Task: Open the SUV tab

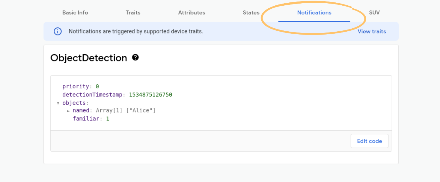Action: (374, 13)
